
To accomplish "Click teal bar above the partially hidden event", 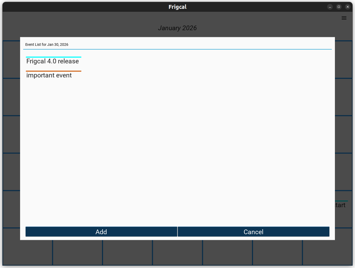I will (341, 201).
